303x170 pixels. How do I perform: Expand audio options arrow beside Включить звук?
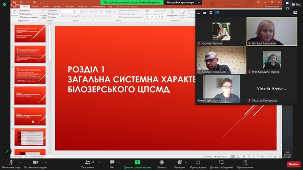coord(20,162)
